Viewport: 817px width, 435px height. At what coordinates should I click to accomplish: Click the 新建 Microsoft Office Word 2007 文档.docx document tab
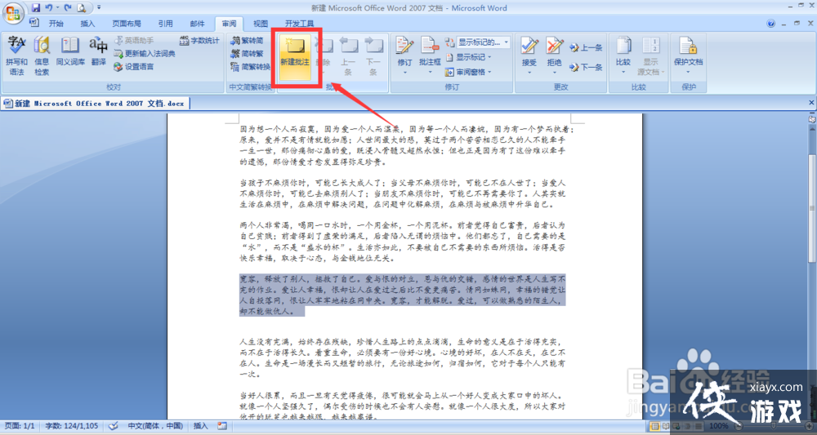pyautogui.click(x=94, y=104)
